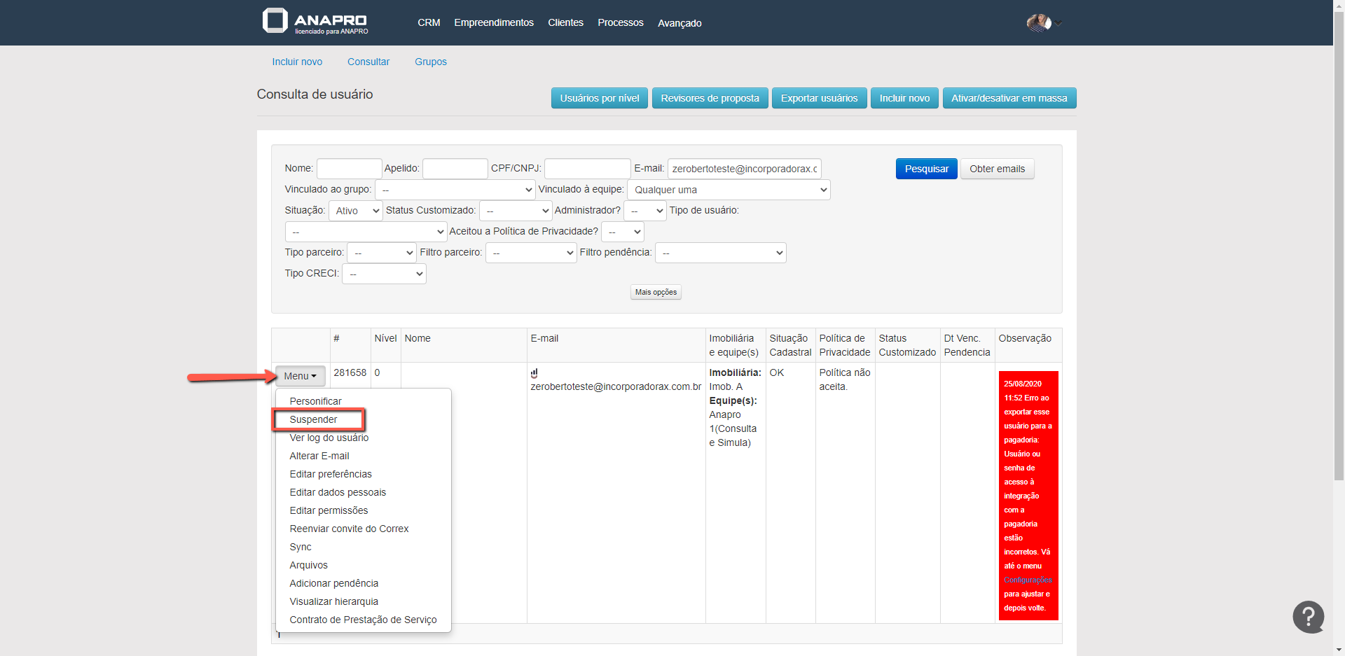
Task: Open Ver log do usuário option
Action: 329,438
